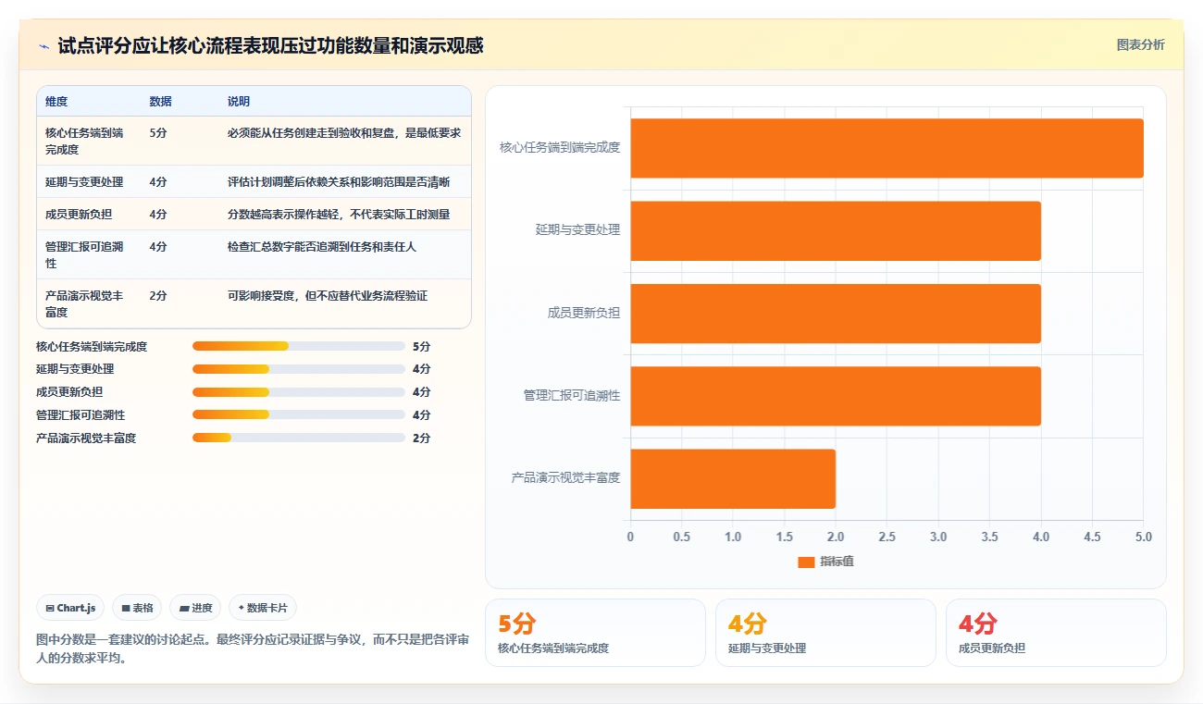Open the 4分 成员更新负担 data card
The image size is (1203, 704).
coord(1056,633)
